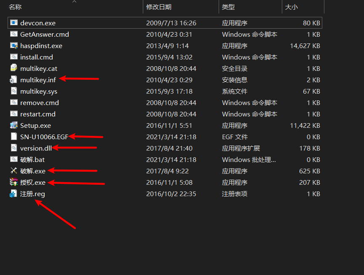
Task: Click the date 2009/7/13 16:26
Action: click(171, 23)
